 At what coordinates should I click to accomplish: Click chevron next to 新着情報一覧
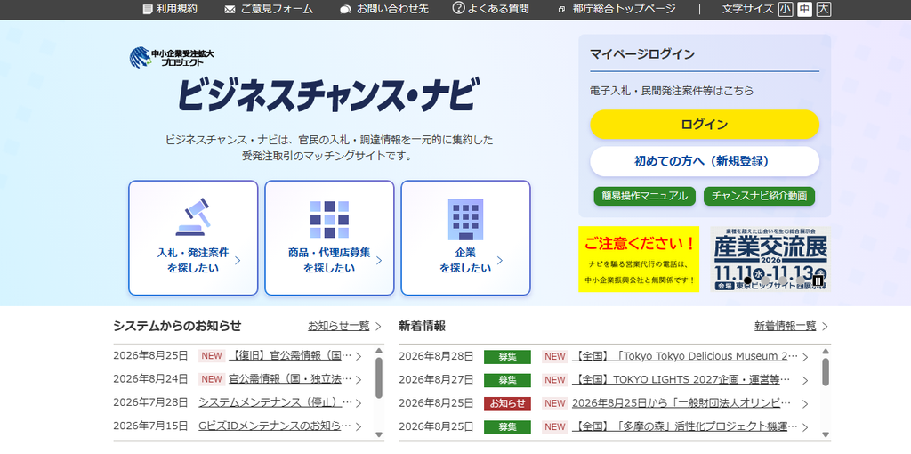click(825, 326)
